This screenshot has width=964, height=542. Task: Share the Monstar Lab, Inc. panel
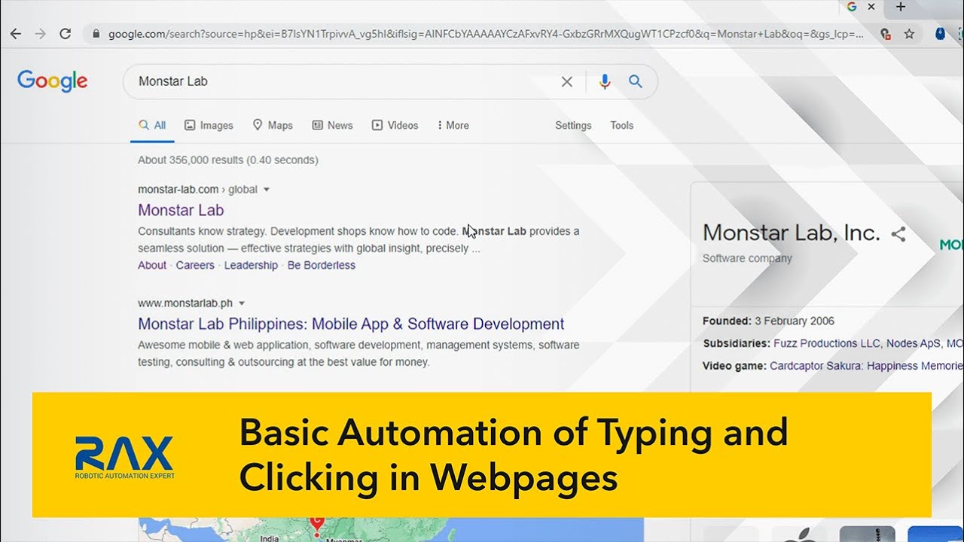point(898,234)
